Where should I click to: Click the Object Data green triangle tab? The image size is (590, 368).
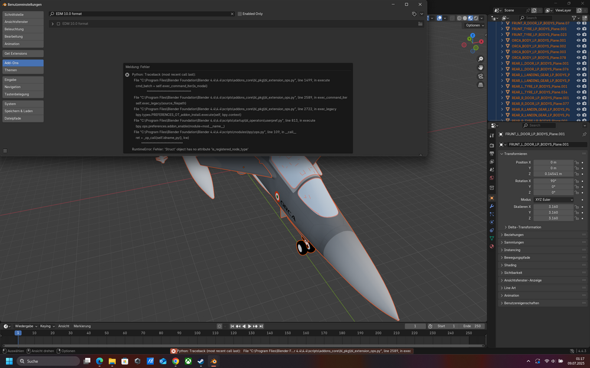pos(492,238)
